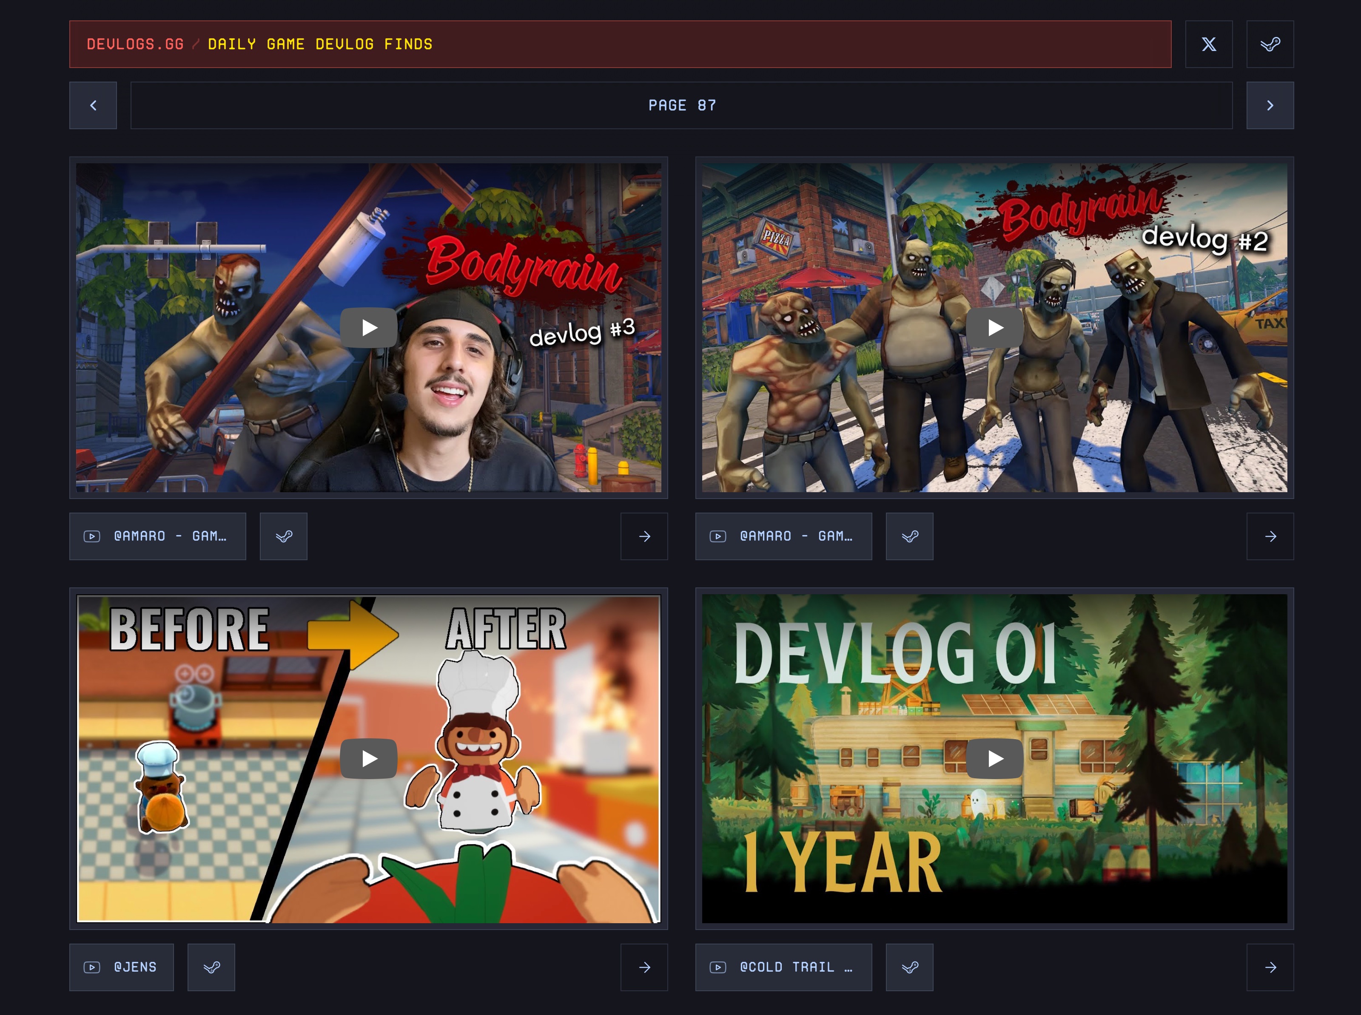Open the Steam icon in header
Screen dimensions: 1361x1015
click(1270, 44)
